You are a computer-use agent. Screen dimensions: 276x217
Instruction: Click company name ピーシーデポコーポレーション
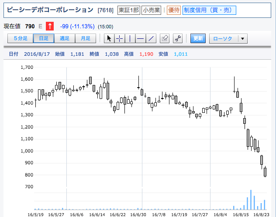[50, 10]
